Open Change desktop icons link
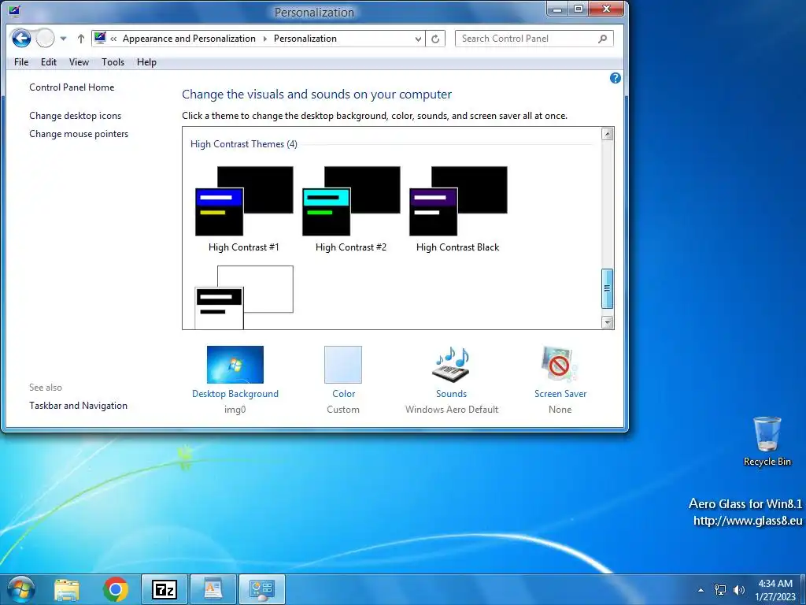The image size is (806, 605). click(75, 116)
